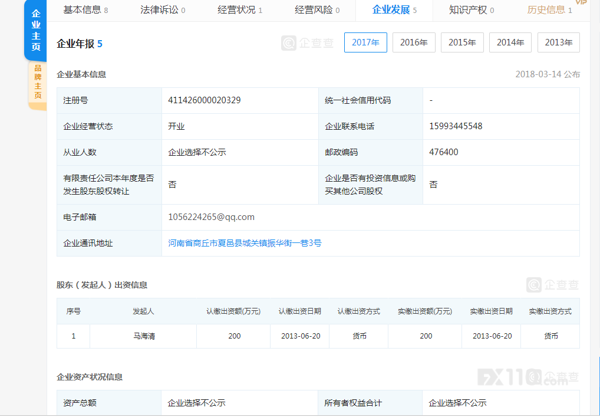This screenshot has width=600, height=417.
Task: Click phone number 15993445548
Action: pos(456,126)
